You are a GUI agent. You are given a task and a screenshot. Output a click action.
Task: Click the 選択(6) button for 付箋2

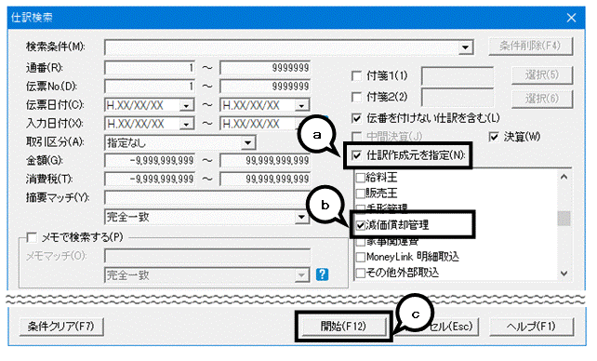pos(542,99)
